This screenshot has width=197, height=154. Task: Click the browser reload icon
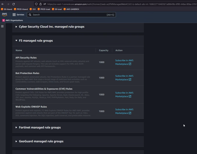click(x=13, y=4)
